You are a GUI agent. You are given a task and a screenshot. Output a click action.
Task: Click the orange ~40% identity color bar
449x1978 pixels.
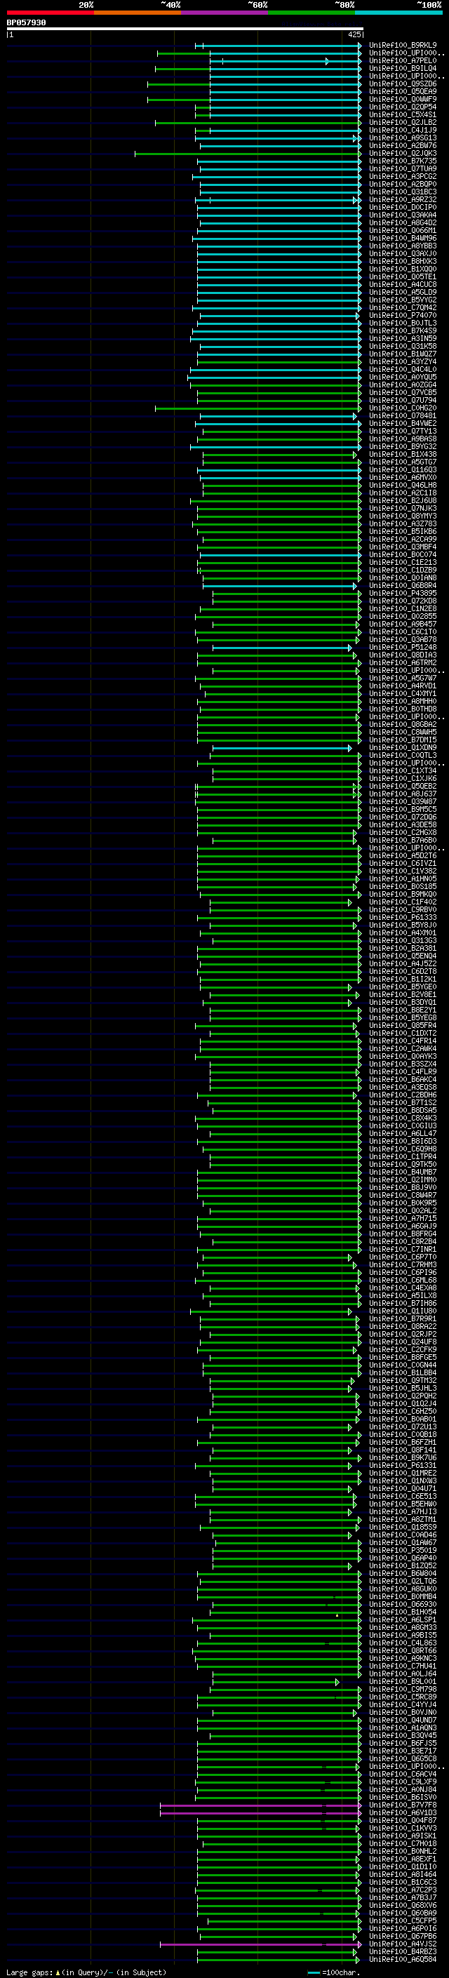138,13
